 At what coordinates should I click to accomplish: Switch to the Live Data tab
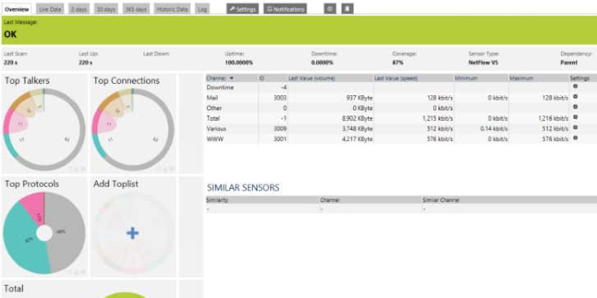50,9
